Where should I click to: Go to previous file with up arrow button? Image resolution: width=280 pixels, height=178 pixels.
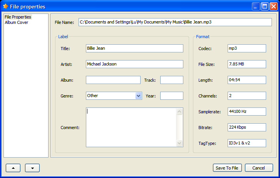(13, 168)
